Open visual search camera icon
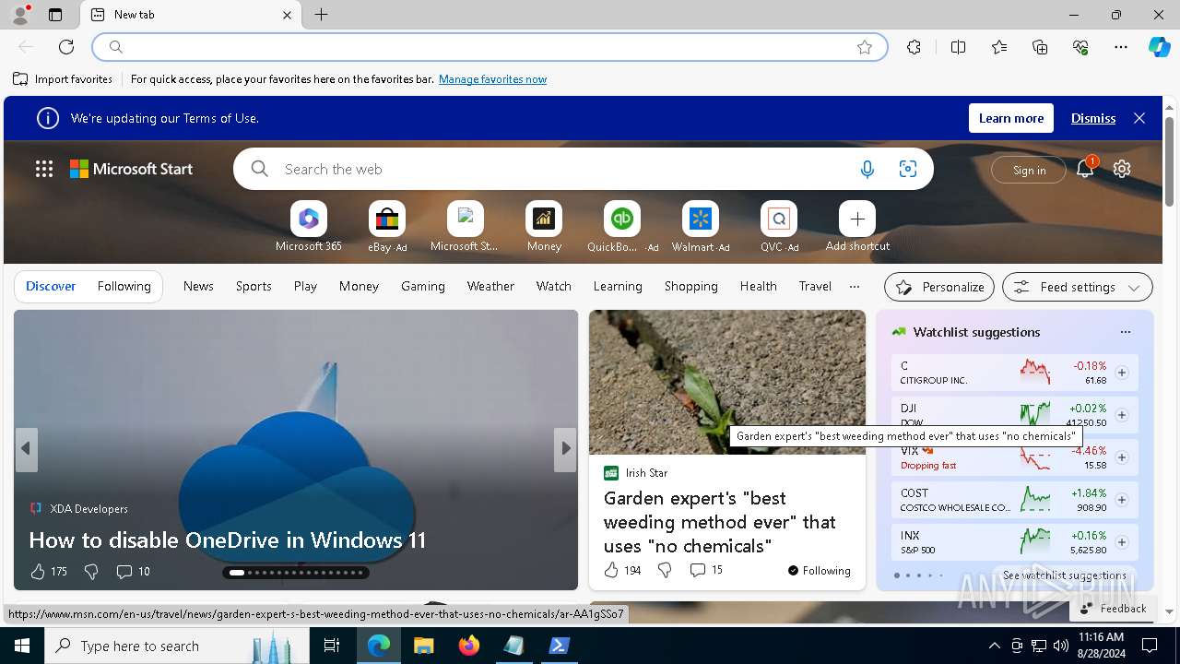 [908, 169]
